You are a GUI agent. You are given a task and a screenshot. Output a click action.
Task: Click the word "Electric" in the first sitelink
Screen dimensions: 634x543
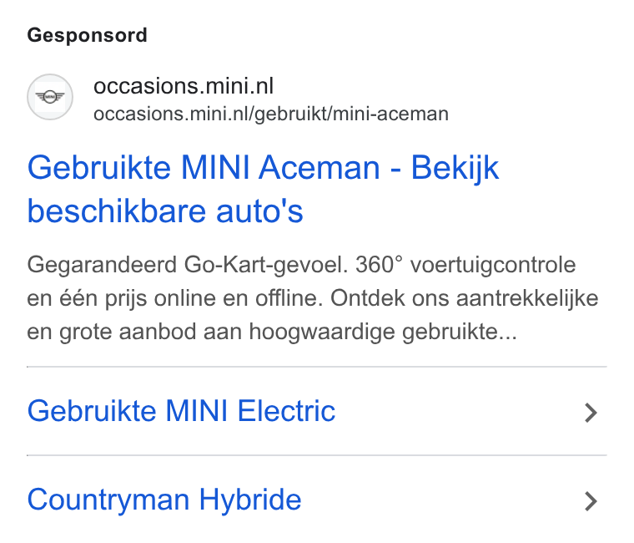pyautogui.click(x=286, y=411)
